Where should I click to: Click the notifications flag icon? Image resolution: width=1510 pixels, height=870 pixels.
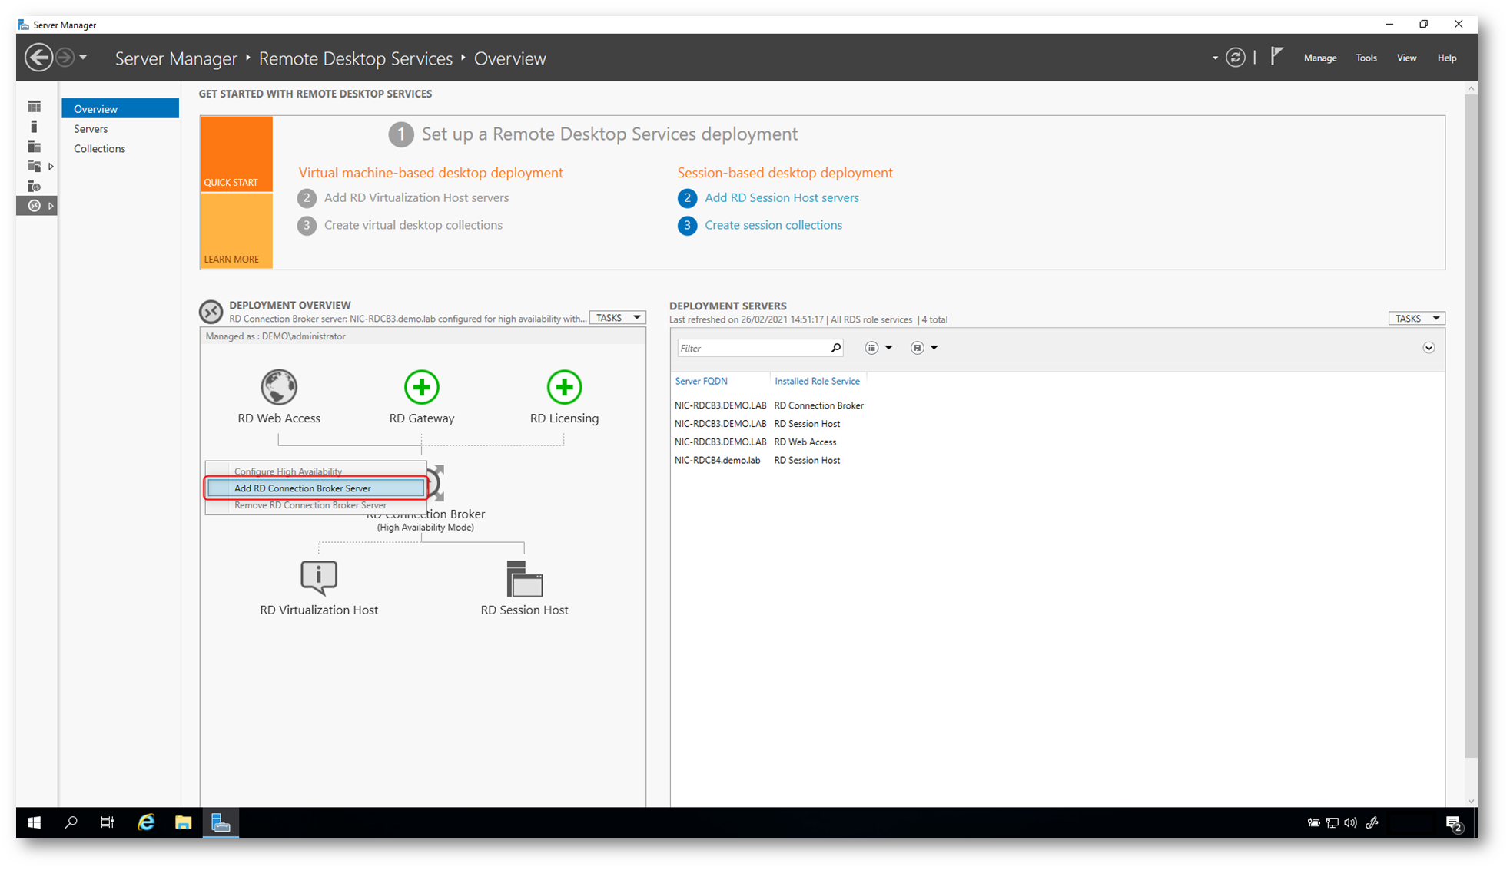point(1276,57)
